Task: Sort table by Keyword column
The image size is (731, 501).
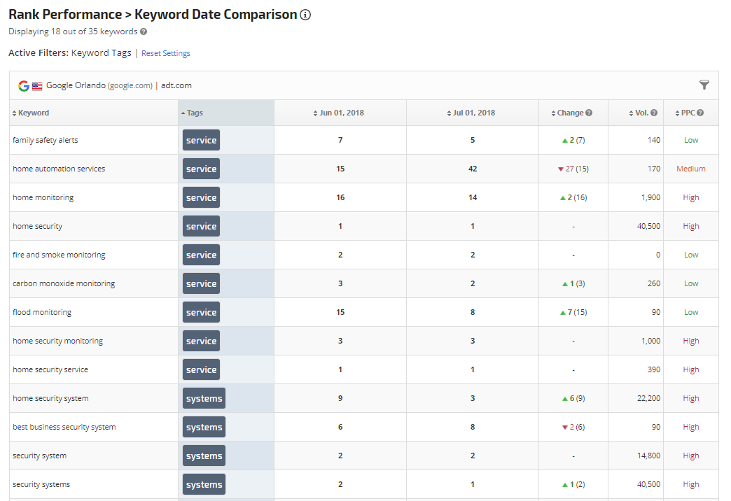Action: click(x=33, y=113)
